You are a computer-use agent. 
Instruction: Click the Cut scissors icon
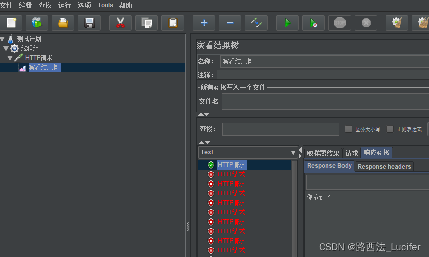tap(120, 23)
